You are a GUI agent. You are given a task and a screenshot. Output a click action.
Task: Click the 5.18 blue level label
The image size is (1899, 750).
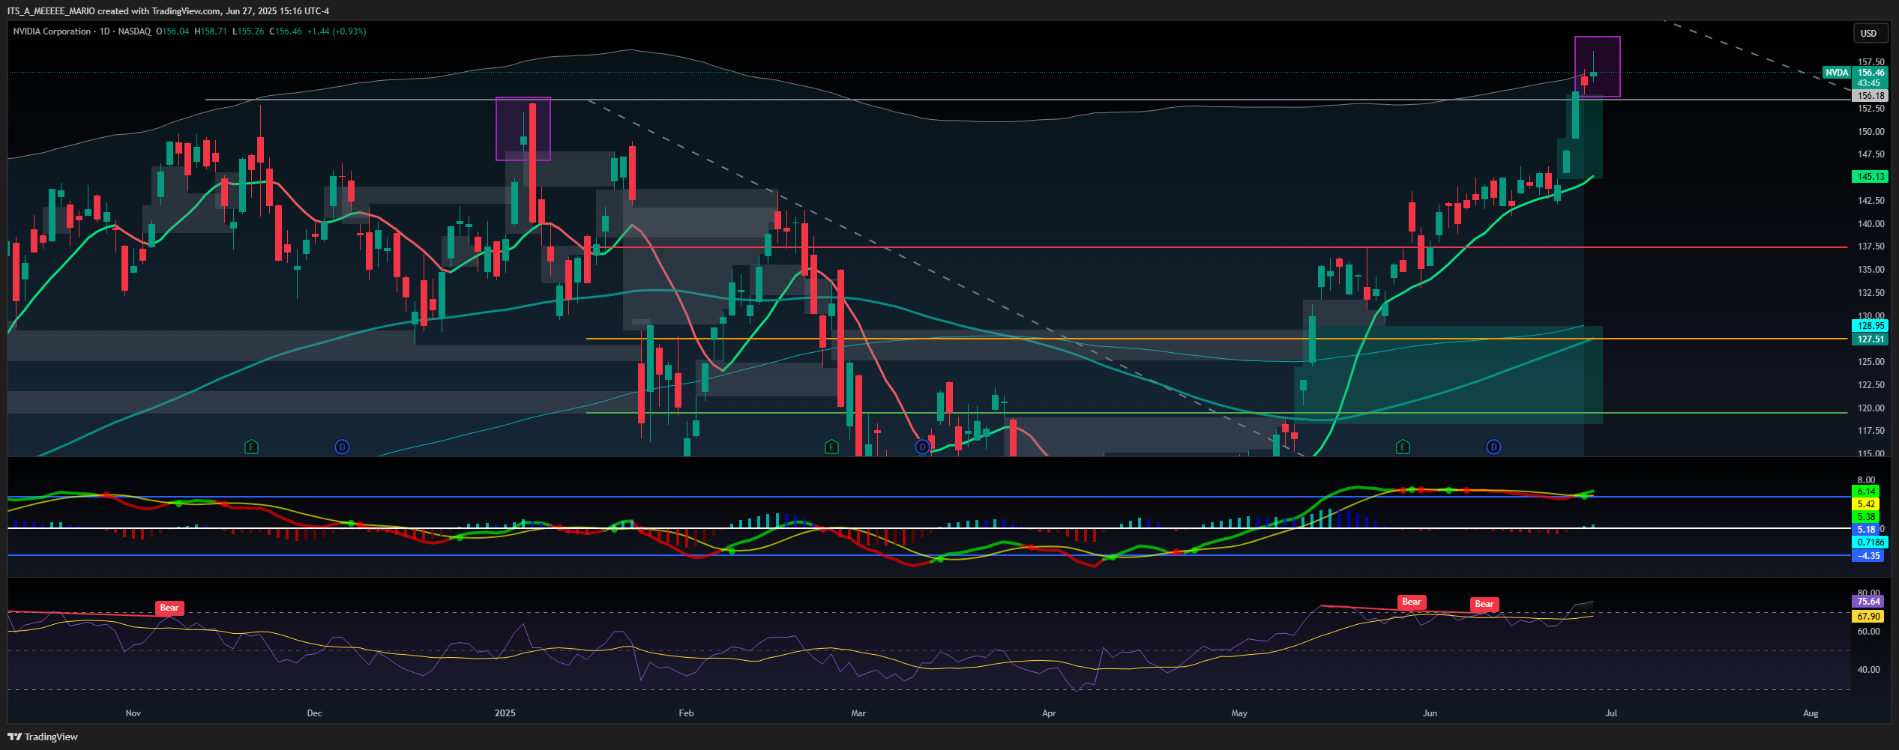pos(1866,530)
